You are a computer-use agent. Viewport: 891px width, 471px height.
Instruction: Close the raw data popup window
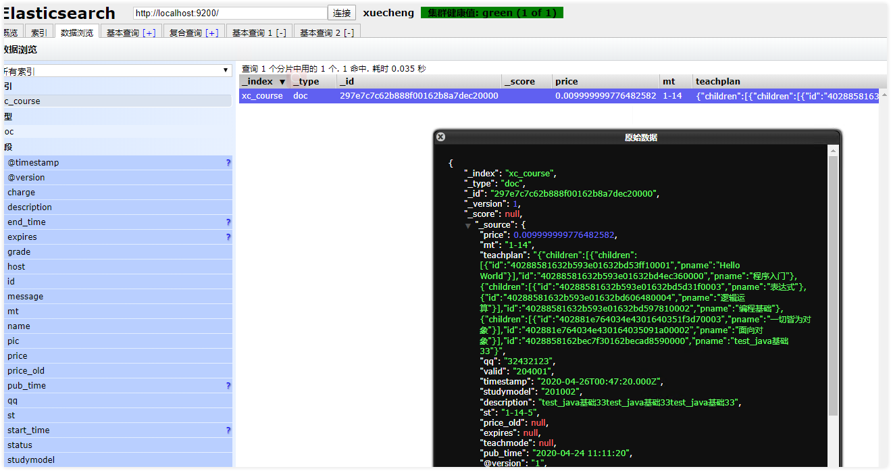(440, 137)
